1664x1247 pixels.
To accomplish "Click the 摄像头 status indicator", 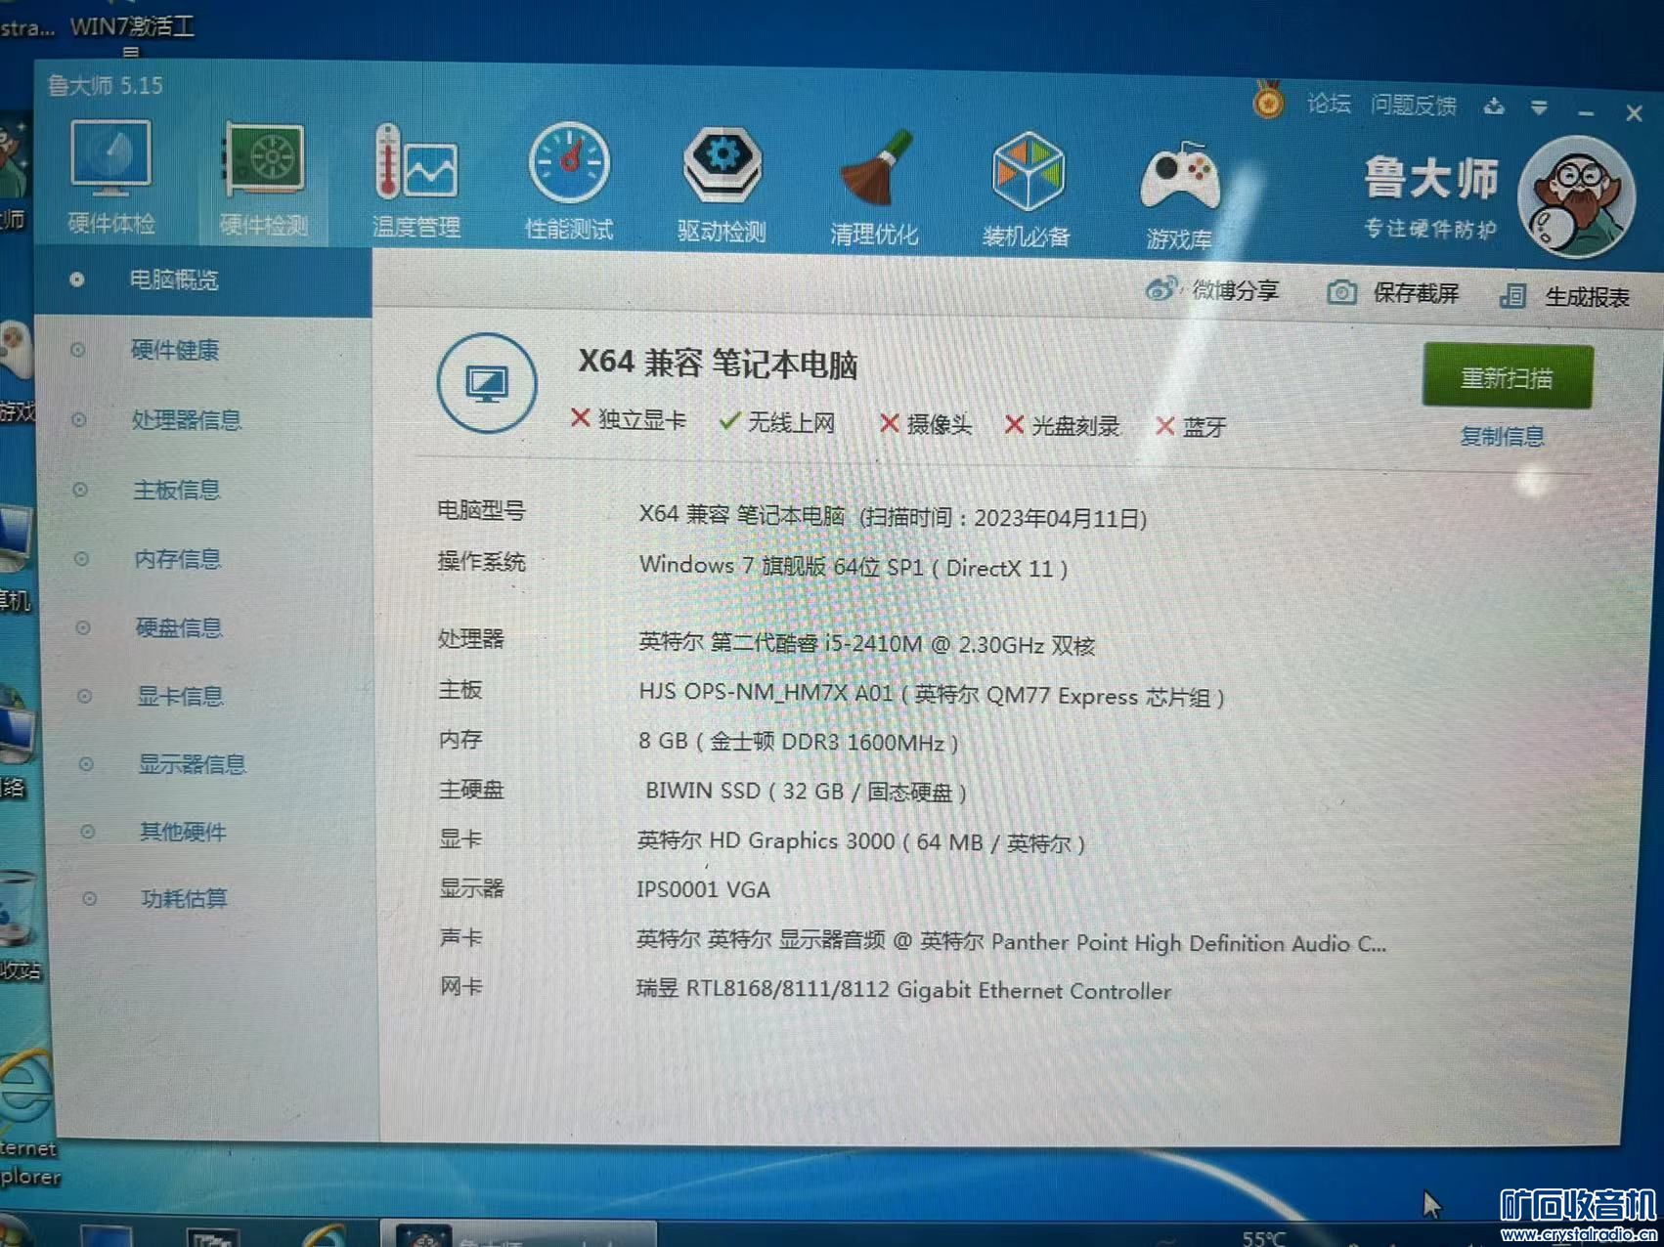I will [x=926, y=424].
